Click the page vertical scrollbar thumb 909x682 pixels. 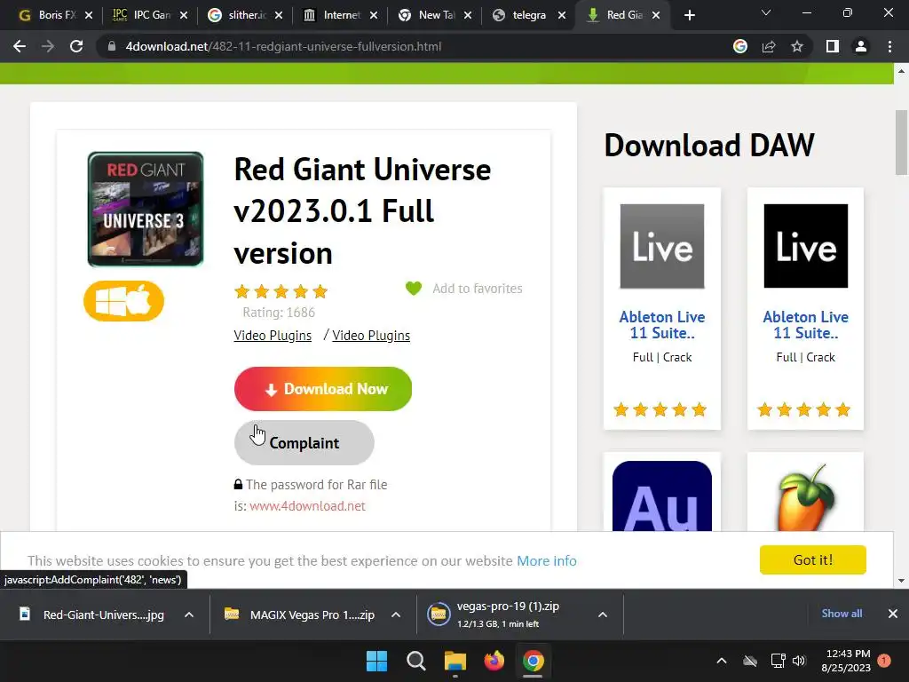point(901,142)
